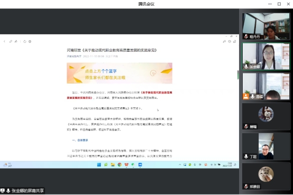The width and height of the screenshot is (293, 195).
Task: Toggle 丁超's microphone icon
Action: [246, 156]
